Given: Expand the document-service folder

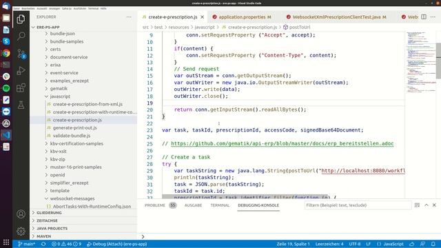Looking at the screenshot, I should (69, 57).
